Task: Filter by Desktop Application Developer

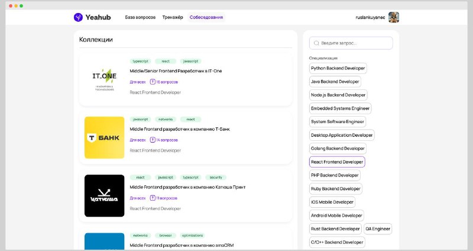Action: (342, 135)
